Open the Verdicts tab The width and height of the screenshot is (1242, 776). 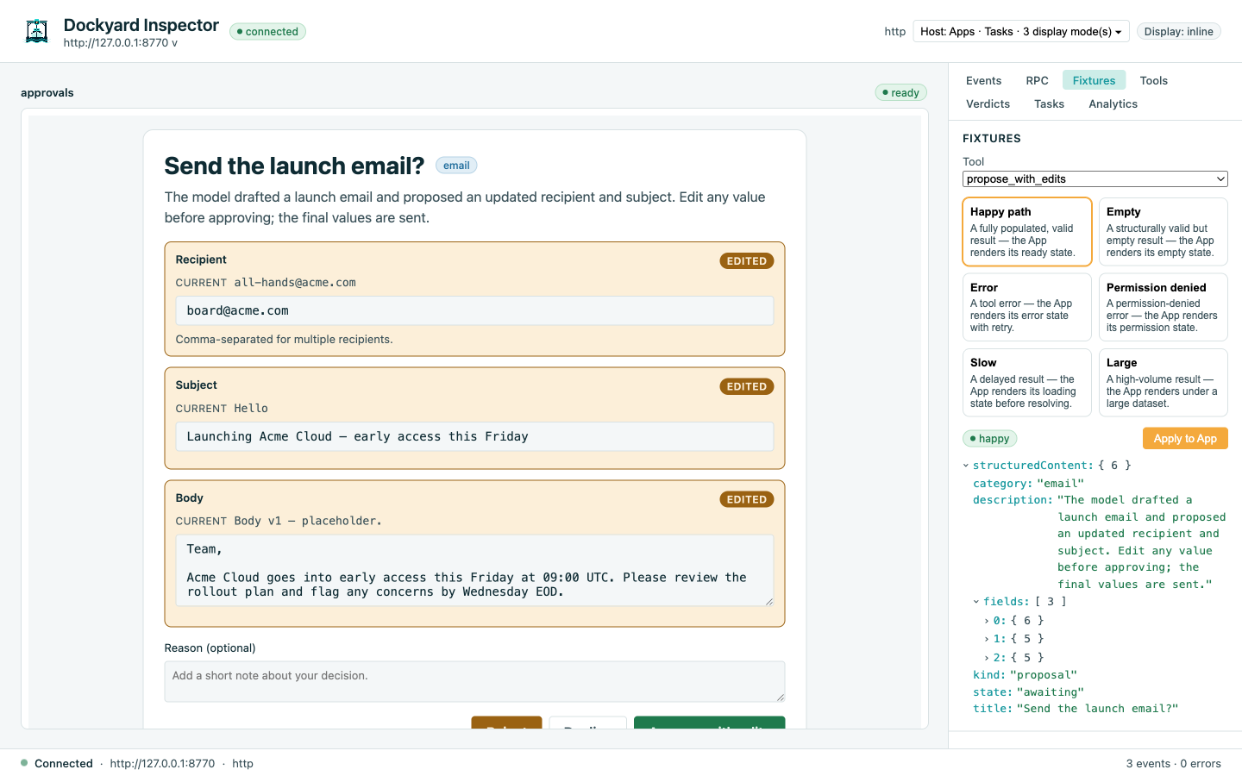[x=988, y=104]
